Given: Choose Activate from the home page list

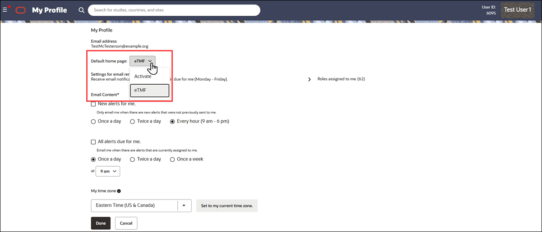Looking at the screenshot, I should (x=149, y=76).
